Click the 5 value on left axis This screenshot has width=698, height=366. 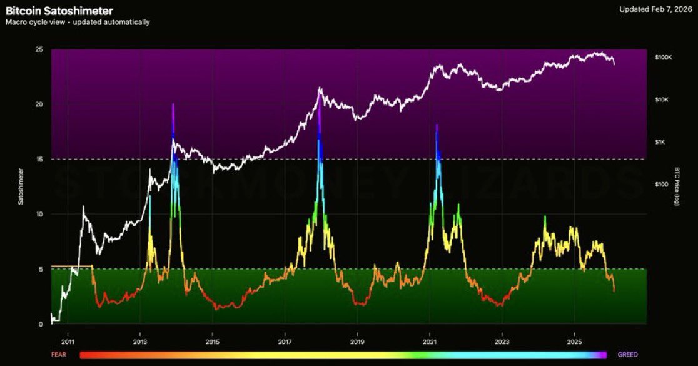point(41,270)
